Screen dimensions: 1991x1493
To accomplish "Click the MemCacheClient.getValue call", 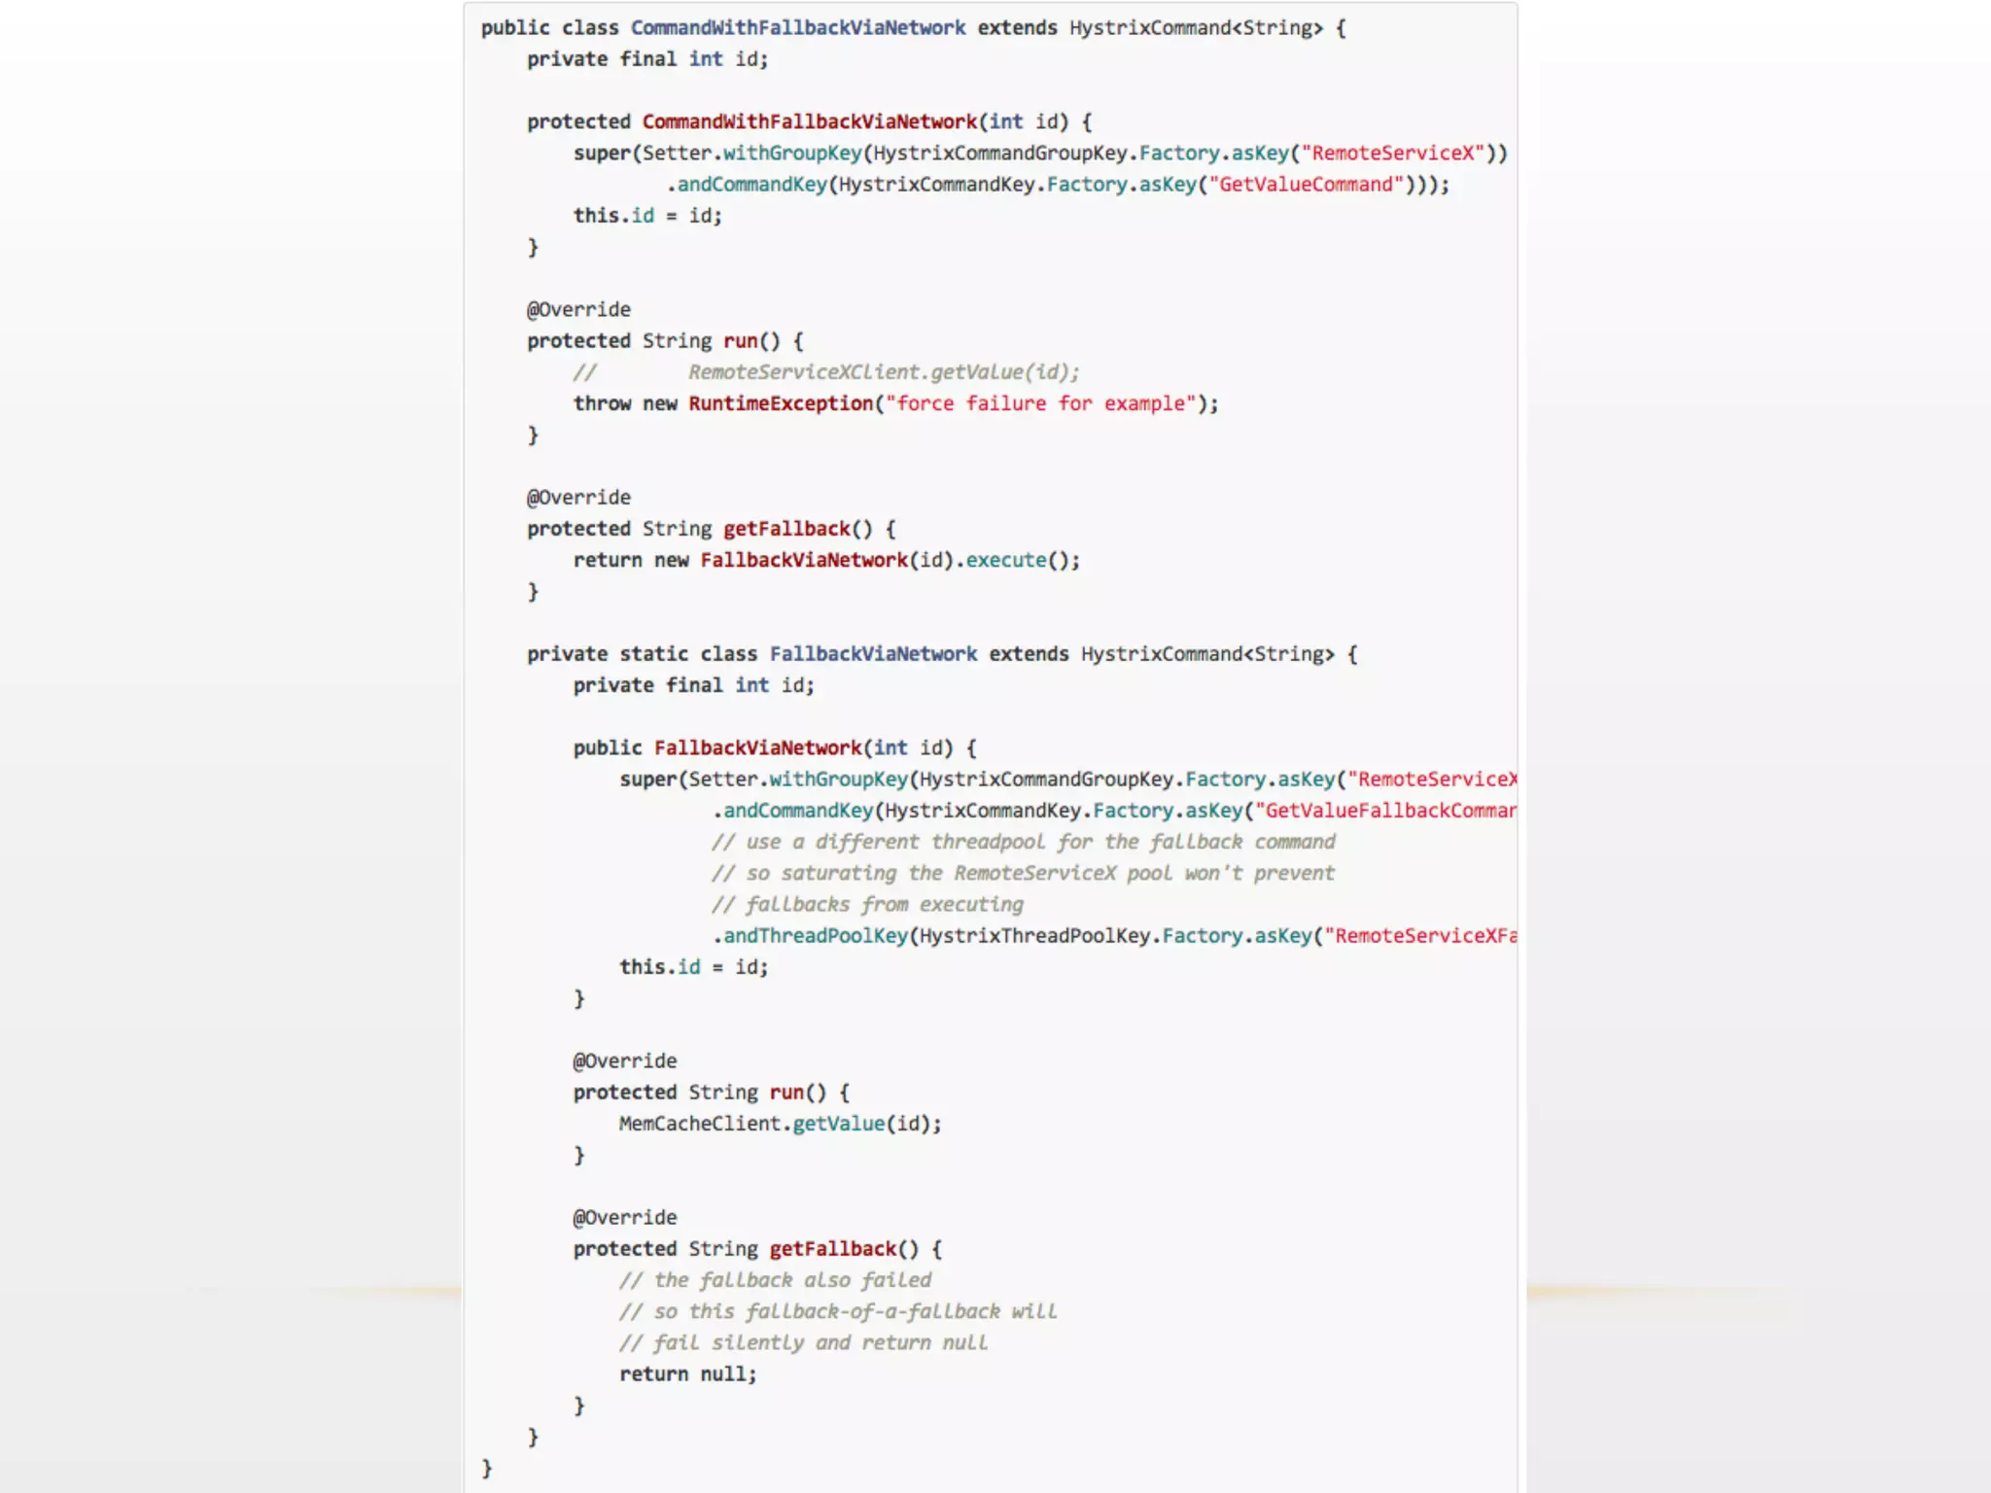I will click(780, 1124).
